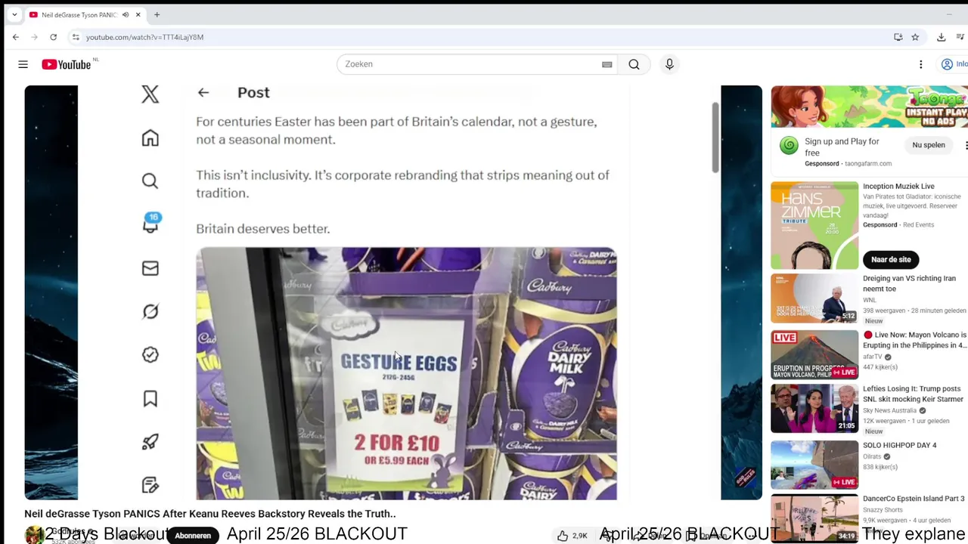Click the Abonneren subscribe button

pos(193,535)
